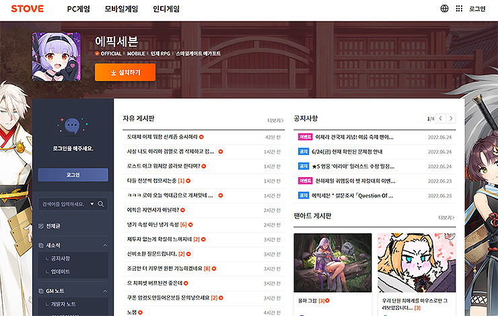Open post '로스트 아크 워쳐랑 콜라보 한다며?'
This screenshot has height=316, width=498.
[164, 166]
